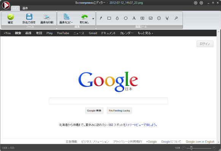Viewport: 221px width, 151px height.
Task: Click the vertical scrollbar down arrow
Action: coord(219,142)
